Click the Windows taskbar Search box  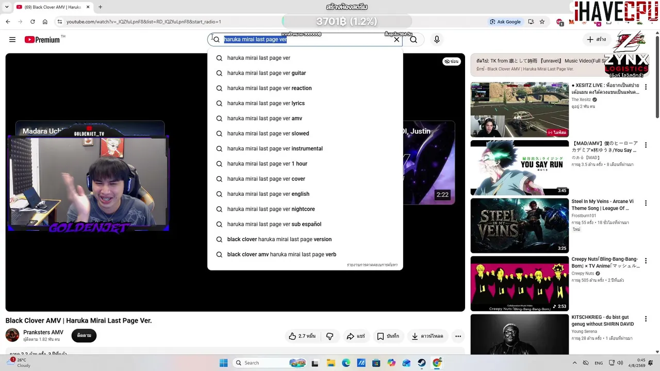pyautogui.click(x=270, y=363)
